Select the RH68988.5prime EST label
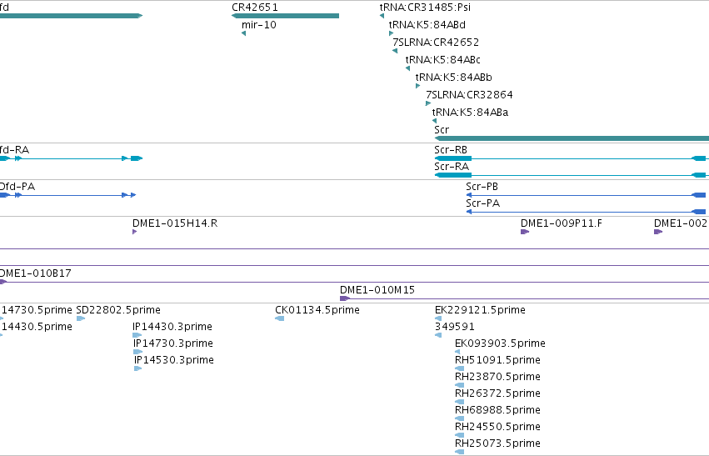The image size is (709, 456). (498, 410)
